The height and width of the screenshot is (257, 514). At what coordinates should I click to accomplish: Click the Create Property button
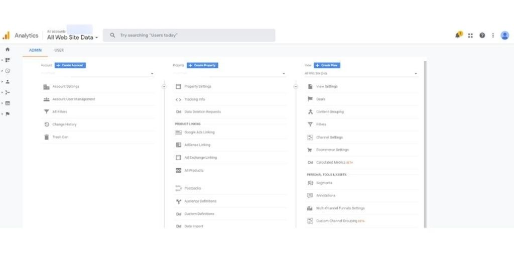click(202, 66)
